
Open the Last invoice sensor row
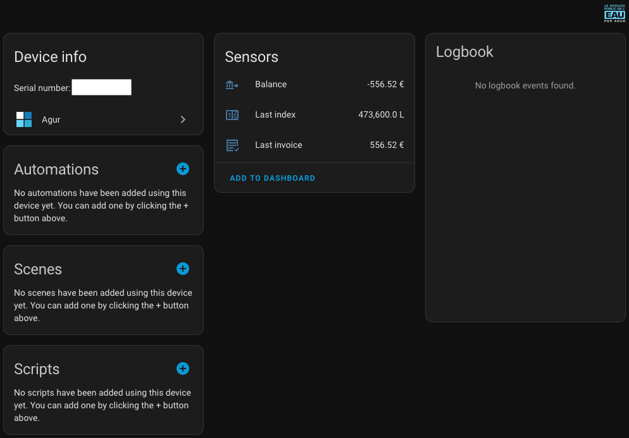[x=314, y=145]
